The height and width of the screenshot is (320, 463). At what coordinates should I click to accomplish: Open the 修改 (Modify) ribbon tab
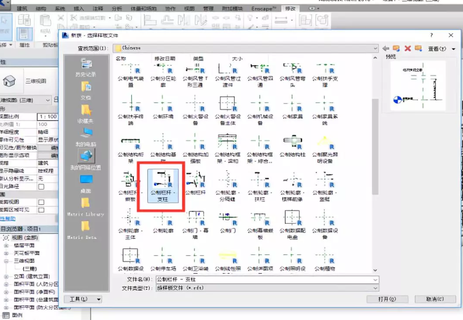290,9
